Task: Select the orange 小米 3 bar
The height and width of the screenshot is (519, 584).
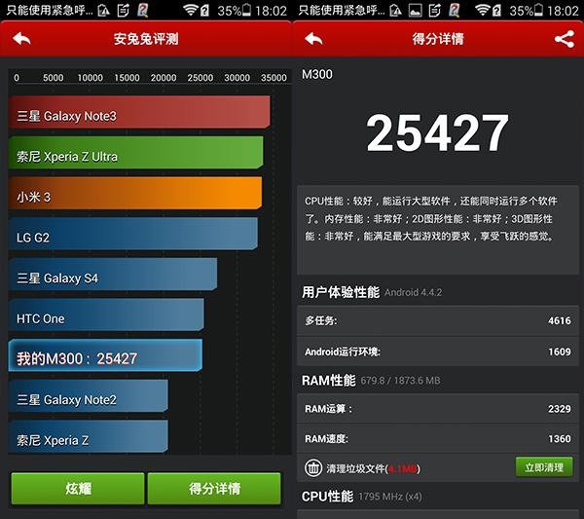Action: point(135,195)
